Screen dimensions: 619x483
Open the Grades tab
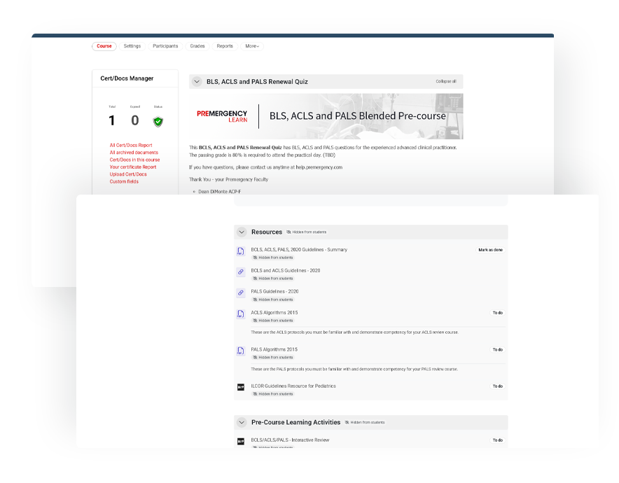(x=197, y=46)
